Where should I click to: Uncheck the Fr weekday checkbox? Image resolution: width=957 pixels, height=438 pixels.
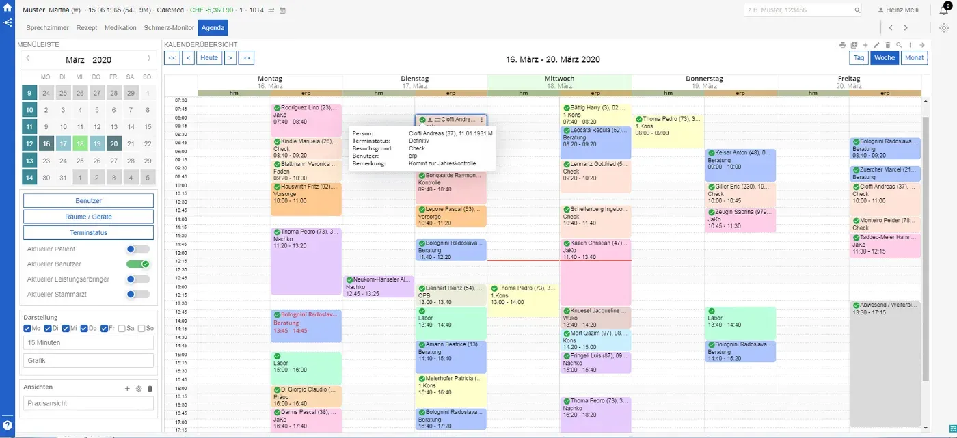104,329
